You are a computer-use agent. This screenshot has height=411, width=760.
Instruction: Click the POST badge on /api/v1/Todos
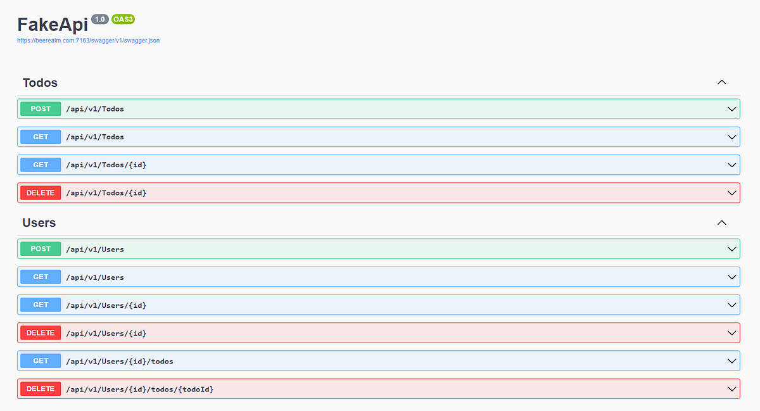[40, 108]
